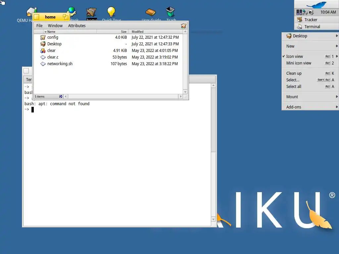Viewport: 339px width, 254px height.
Task: Sort by the Modified column header
Action: coord(156,31)
